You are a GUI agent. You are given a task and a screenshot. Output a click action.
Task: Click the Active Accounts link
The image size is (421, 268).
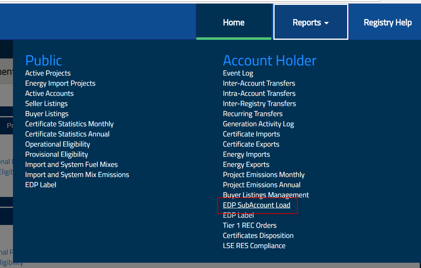pyautogui.click(x=49, y=93)
